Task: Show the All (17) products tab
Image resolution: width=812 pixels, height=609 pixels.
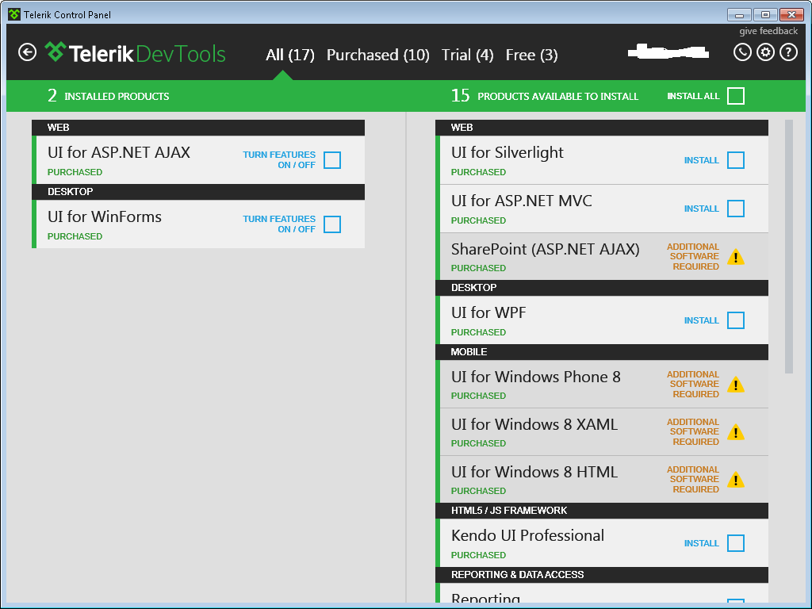Action: pyautogui.click(x=290, y=55)
